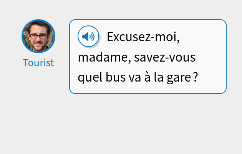The width and height of the screenshot is (242, 154).
Task: Click the hyphen in 'savez-vous'
Action: 165,59
